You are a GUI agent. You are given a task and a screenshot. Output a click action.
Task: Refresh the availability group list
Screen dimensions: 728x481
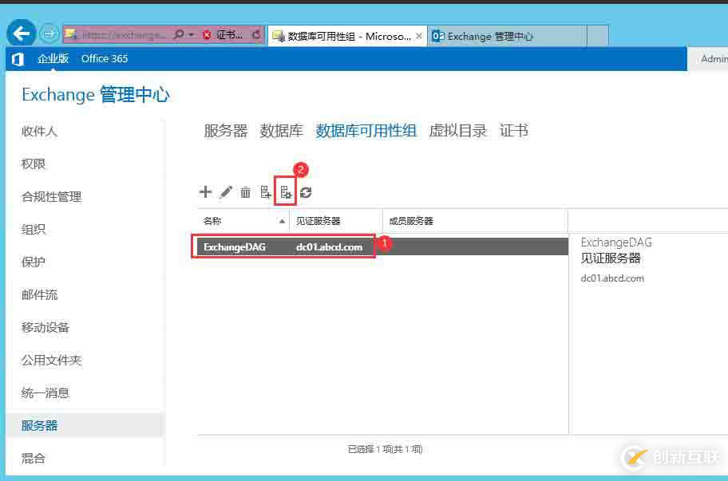[x=305, y=191]
